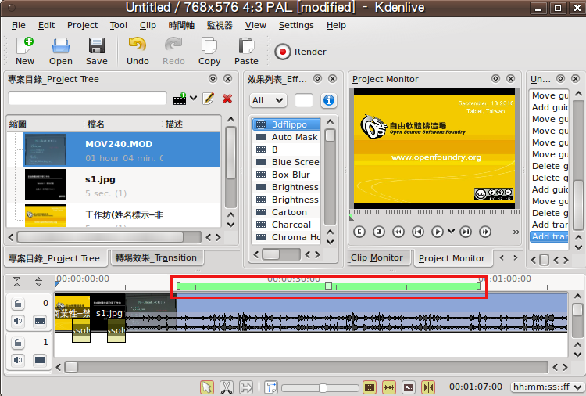The width and height of the screenshot is (586, 396).
Task: Switch to the 專案目錄_Project Tree tab
Action: pos(54,258)
